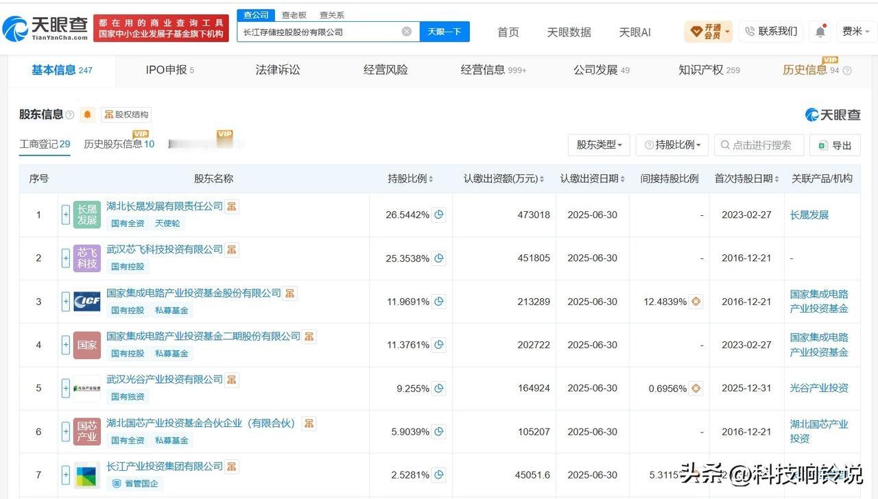Open the 股东类型 filter dropdown
This screenshot has height=499, width=878.
click(599, 145)
